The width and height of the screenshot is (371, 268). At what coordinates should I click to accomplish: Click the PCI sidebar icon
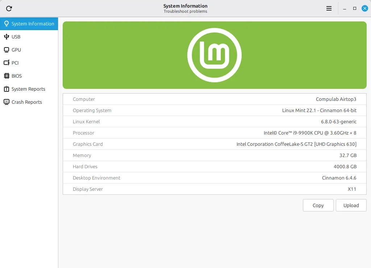point(6,63)
